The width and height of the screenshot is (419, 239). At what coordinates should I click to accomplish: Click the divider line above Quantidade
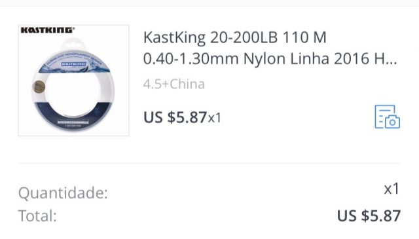[209, 163]
